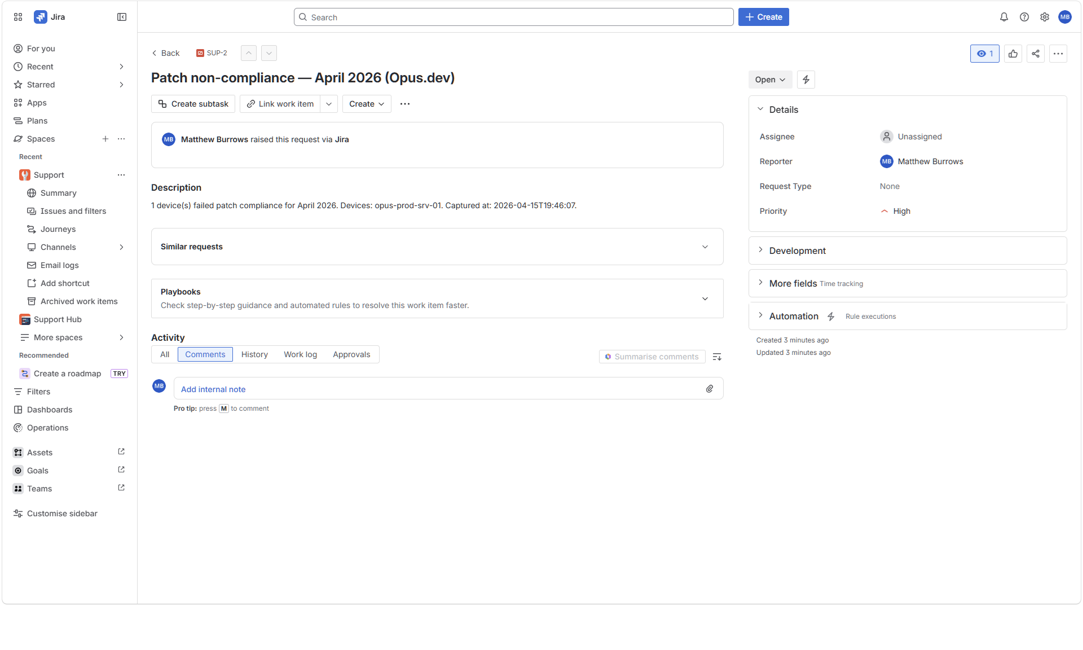
Task: Open Archived work items
Action: click(x=78, y=301)
